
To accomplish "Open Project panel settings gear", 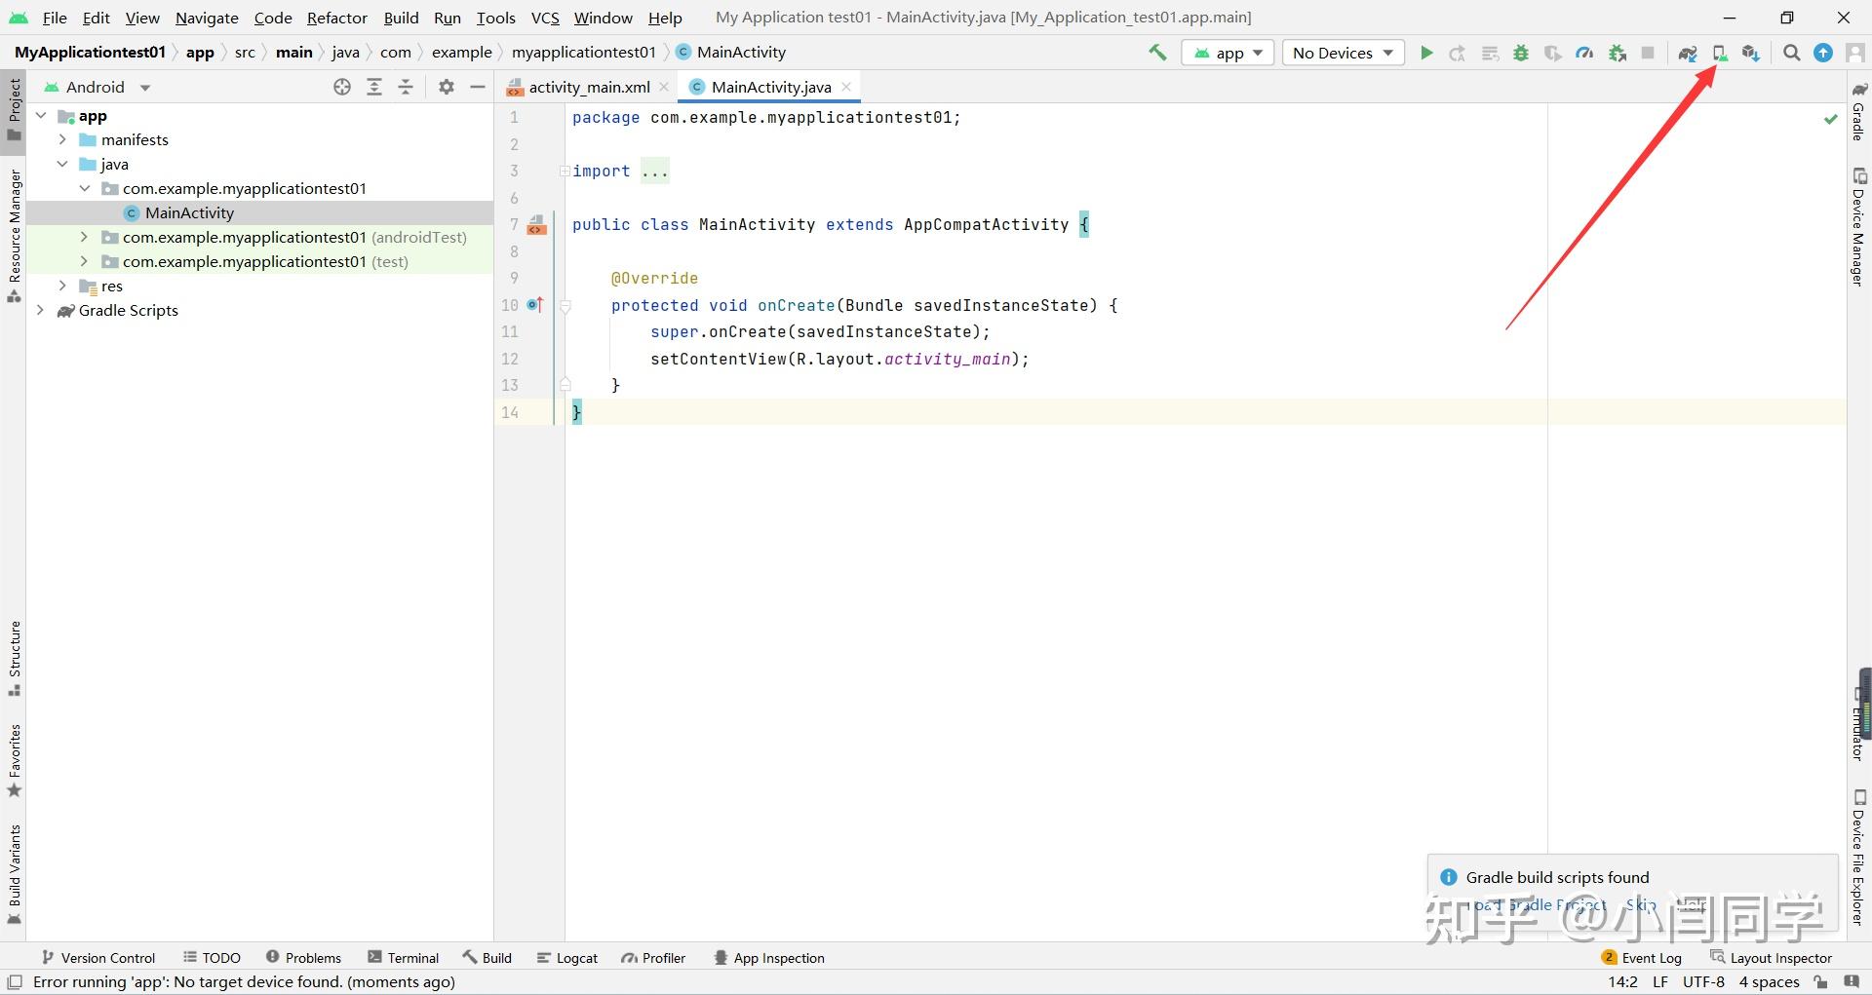I will pos(447,87).
